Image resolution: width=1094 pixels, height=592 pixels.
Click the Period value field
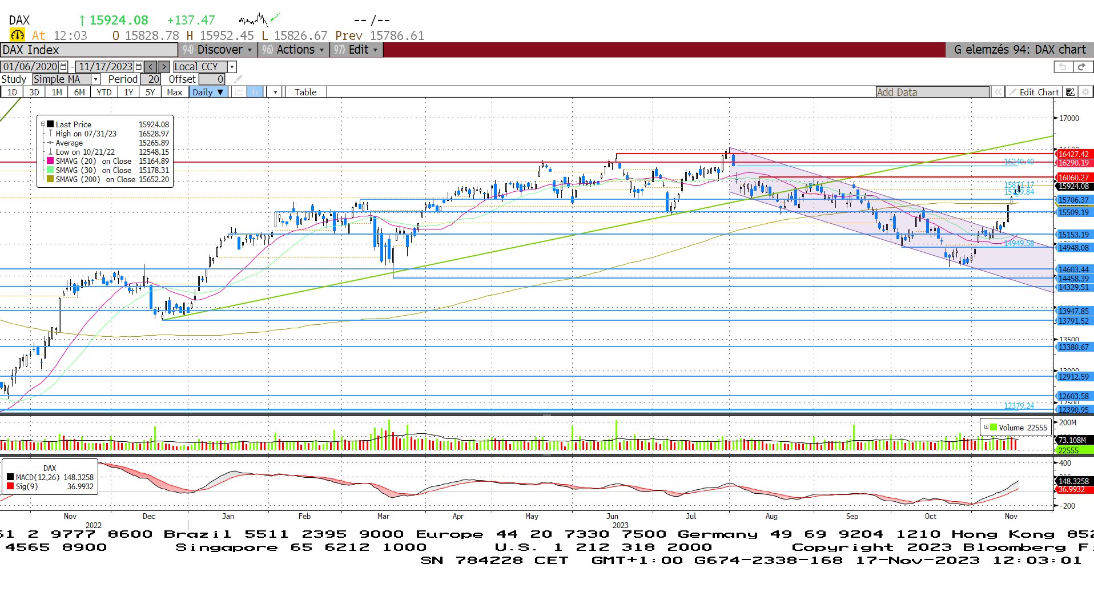pyautogui.click(x=150, y=79)
